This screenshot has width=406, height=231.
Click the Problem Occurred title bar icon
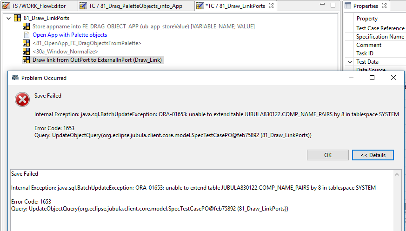(x=15, y=78)
